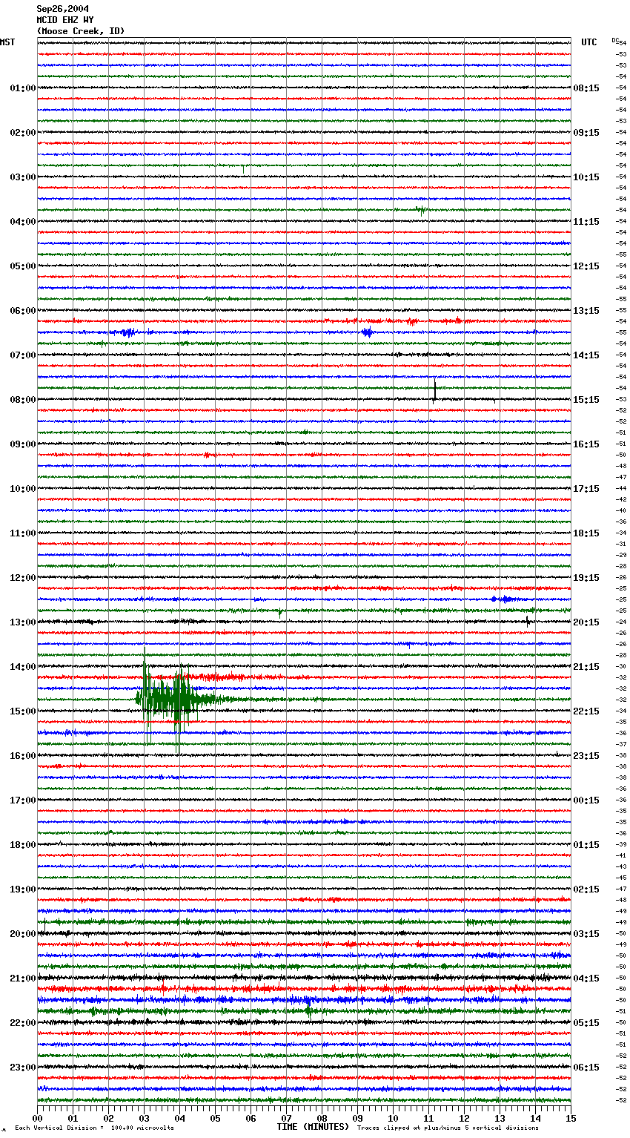Select the 09:00 MST hour label
The width and height of the screenshot is (630, 1138).
23,444
